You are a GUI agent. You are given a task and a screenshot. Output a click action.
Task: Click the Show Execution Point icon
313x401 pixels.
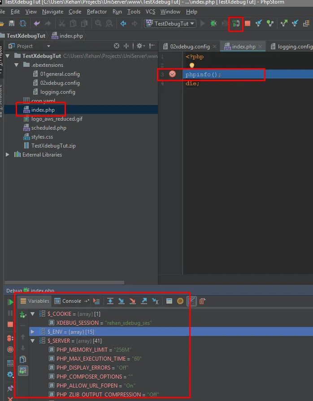pos(96,301)
